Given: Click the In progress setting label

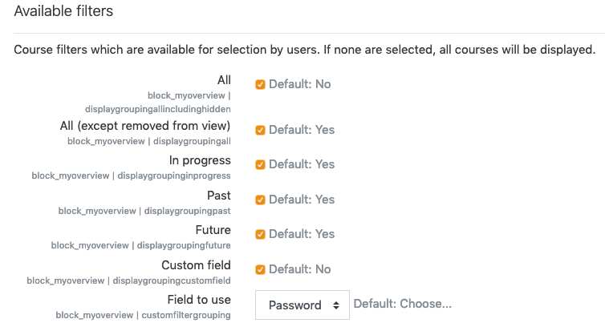Looking at the screenshot, I should (x=200, y=160).
